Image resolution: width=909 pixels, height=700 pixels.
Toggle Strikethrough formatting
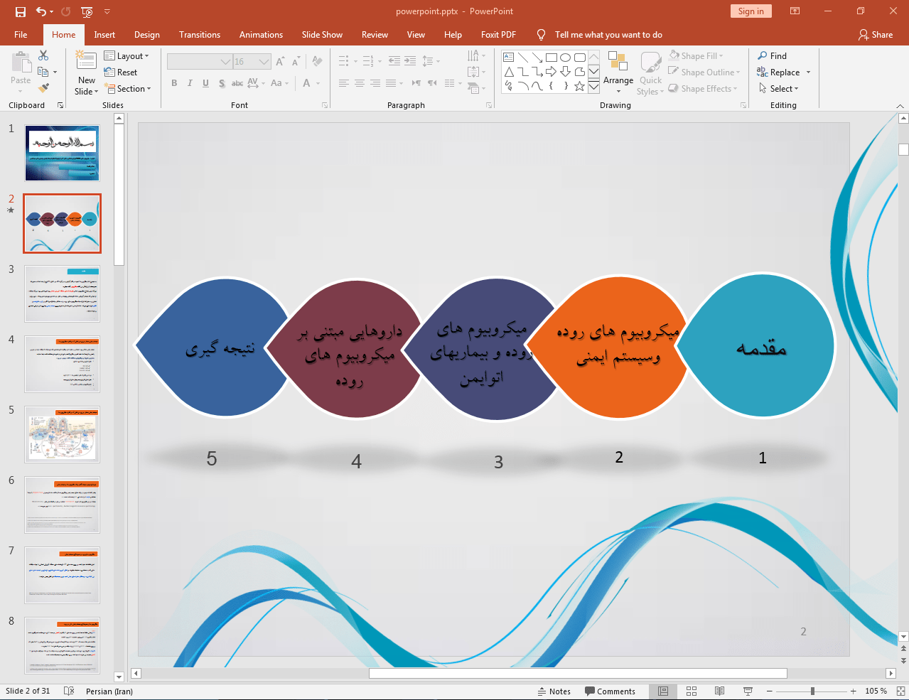(x=237, y=83)
